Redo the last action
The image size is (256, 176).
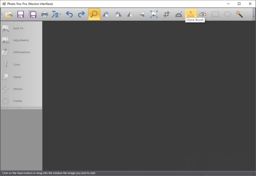[x=81, y=14]
